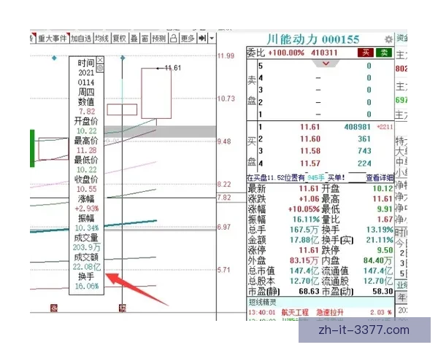Click the left blue diamond event marker
The image size is (438, 350).
(54, 58)
